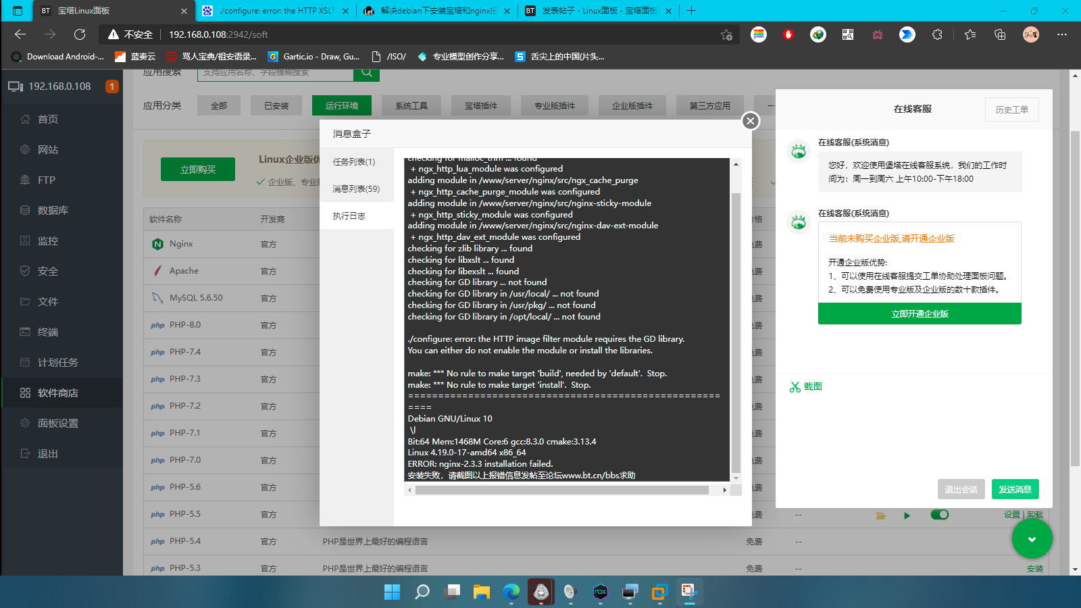
Task: Open the 数据库 database sidebar icon
Action: [25, 210]
